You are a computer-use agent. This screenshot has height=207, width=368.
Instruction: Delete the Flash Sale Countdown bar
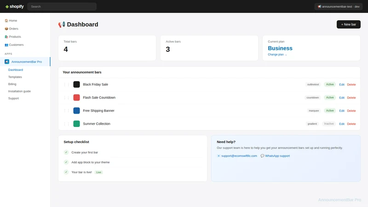coord(351,98)
